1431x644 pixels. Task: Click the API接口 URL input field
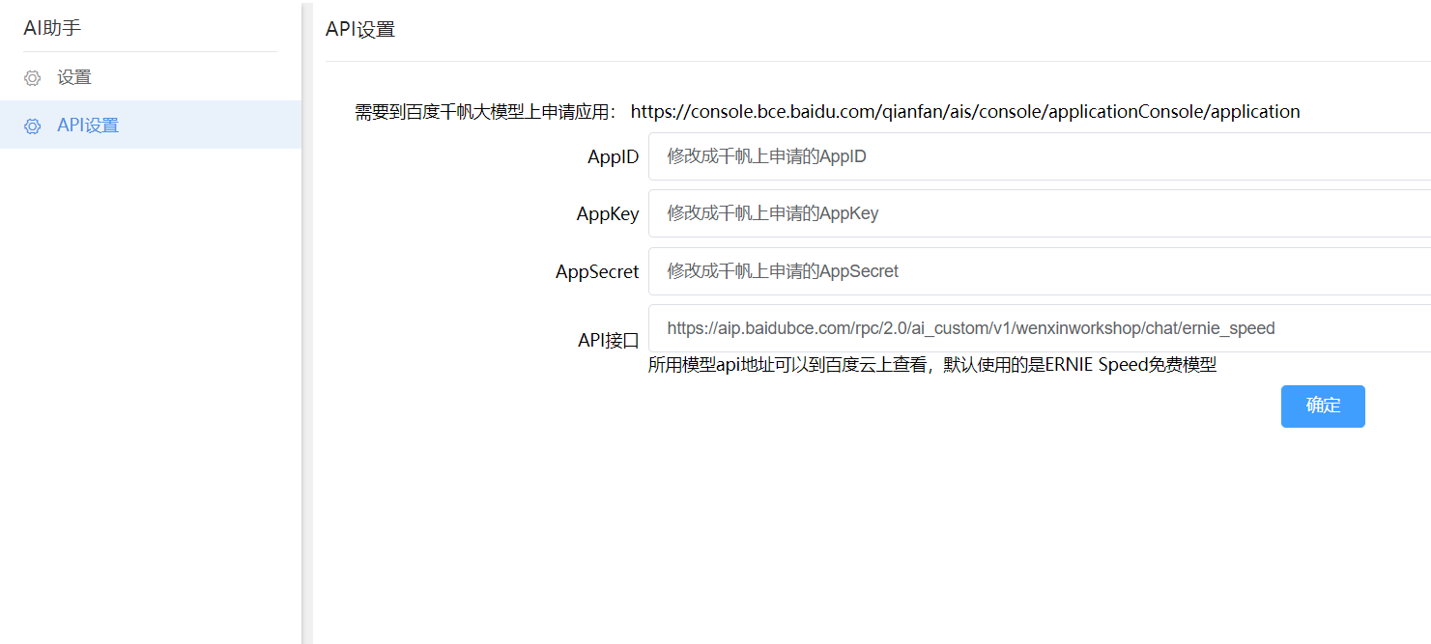(1038, 328)
